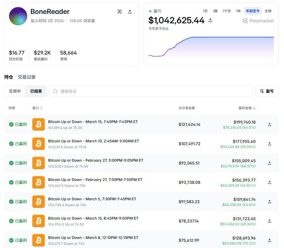Show 生效中 positions
This screenshot has width=284, height=248.
click(x=15, y=91)
